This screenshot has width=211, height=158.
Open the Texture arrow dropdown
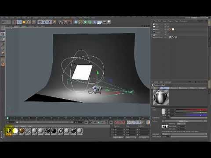click(163, 121)
